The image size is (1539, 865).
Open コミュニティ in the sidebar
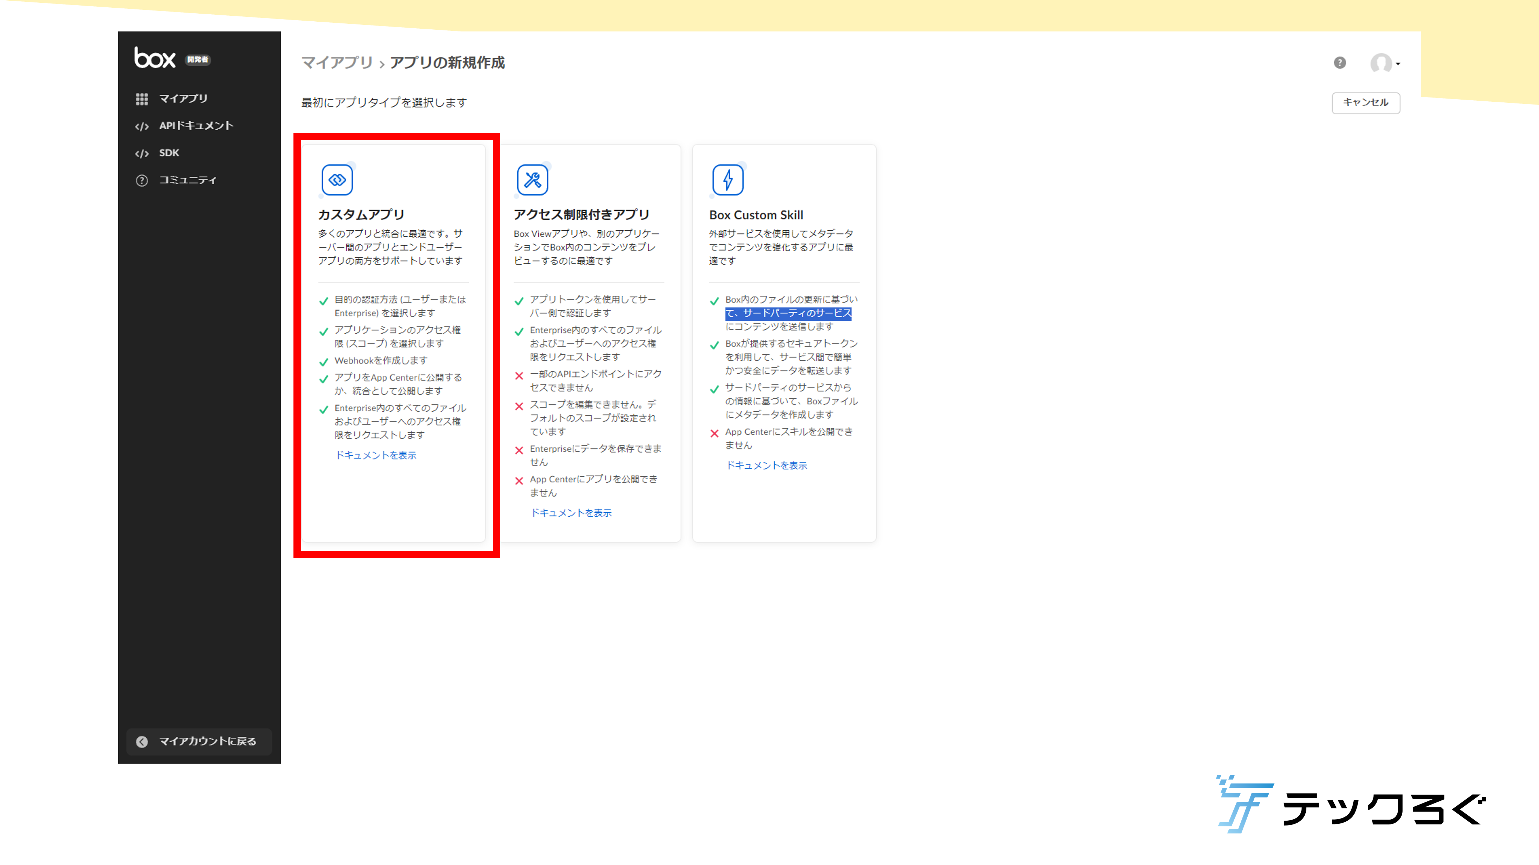[x=187, y=180]
